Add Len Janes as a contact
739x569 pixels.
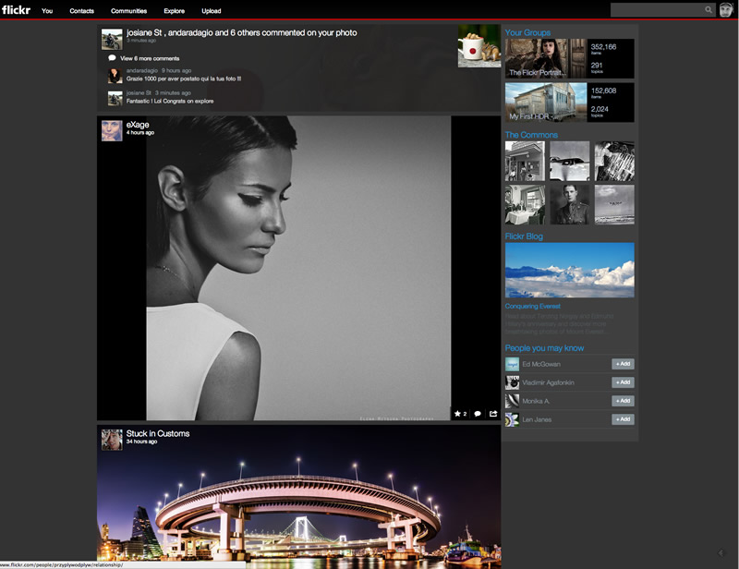coord(623,419)
